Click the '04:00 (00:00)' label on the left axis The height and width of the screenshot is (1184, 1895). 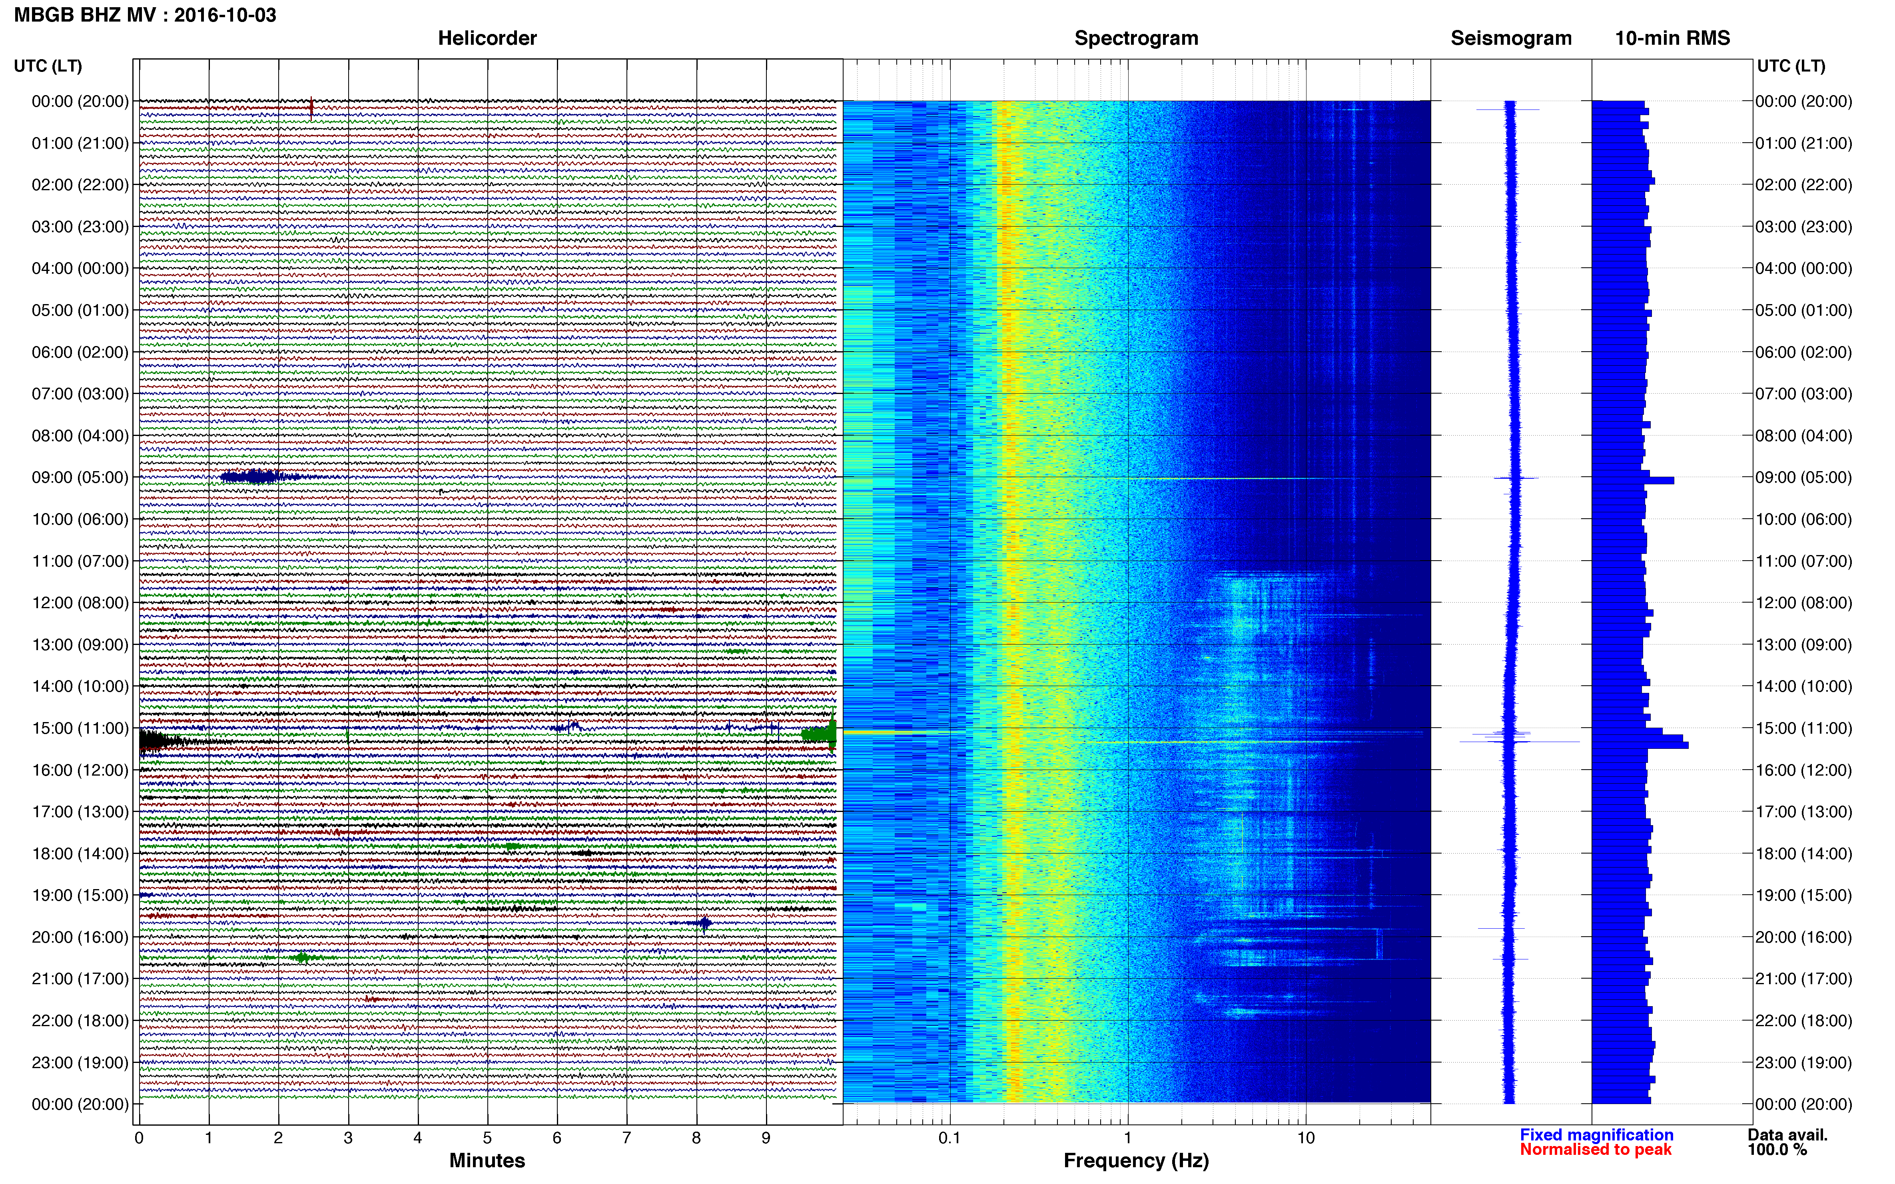pos(80,269)
